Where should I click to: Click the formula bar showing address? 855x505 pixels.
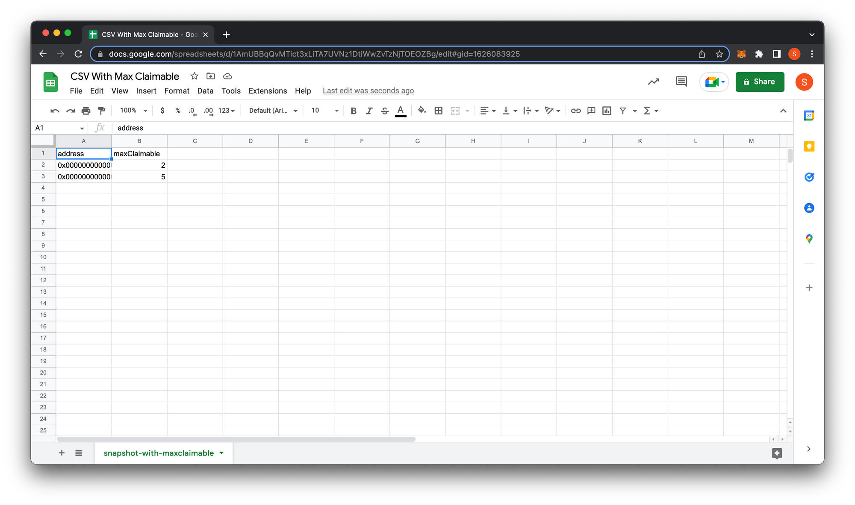tap(453, 128)
